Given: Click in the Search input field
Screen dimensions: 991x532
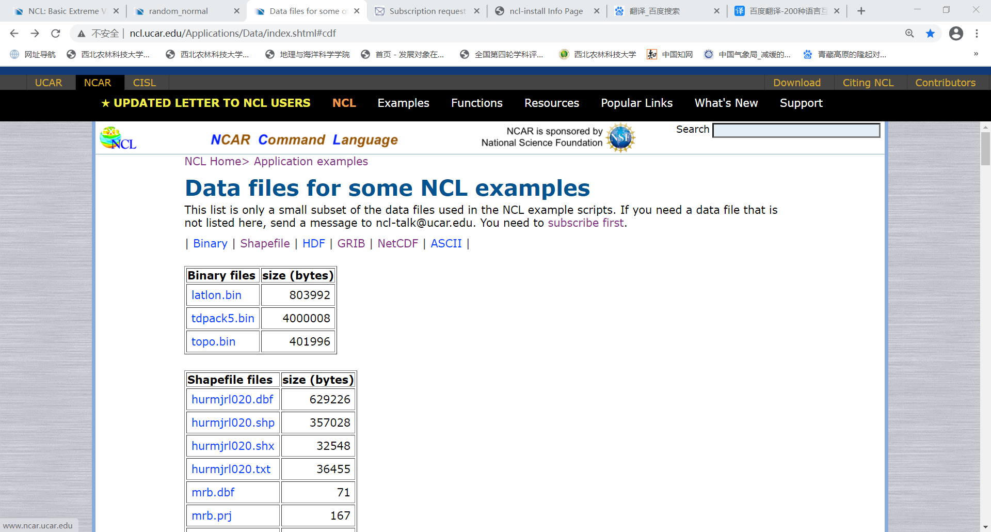Looking at the screenshot, I should point(796,130).
